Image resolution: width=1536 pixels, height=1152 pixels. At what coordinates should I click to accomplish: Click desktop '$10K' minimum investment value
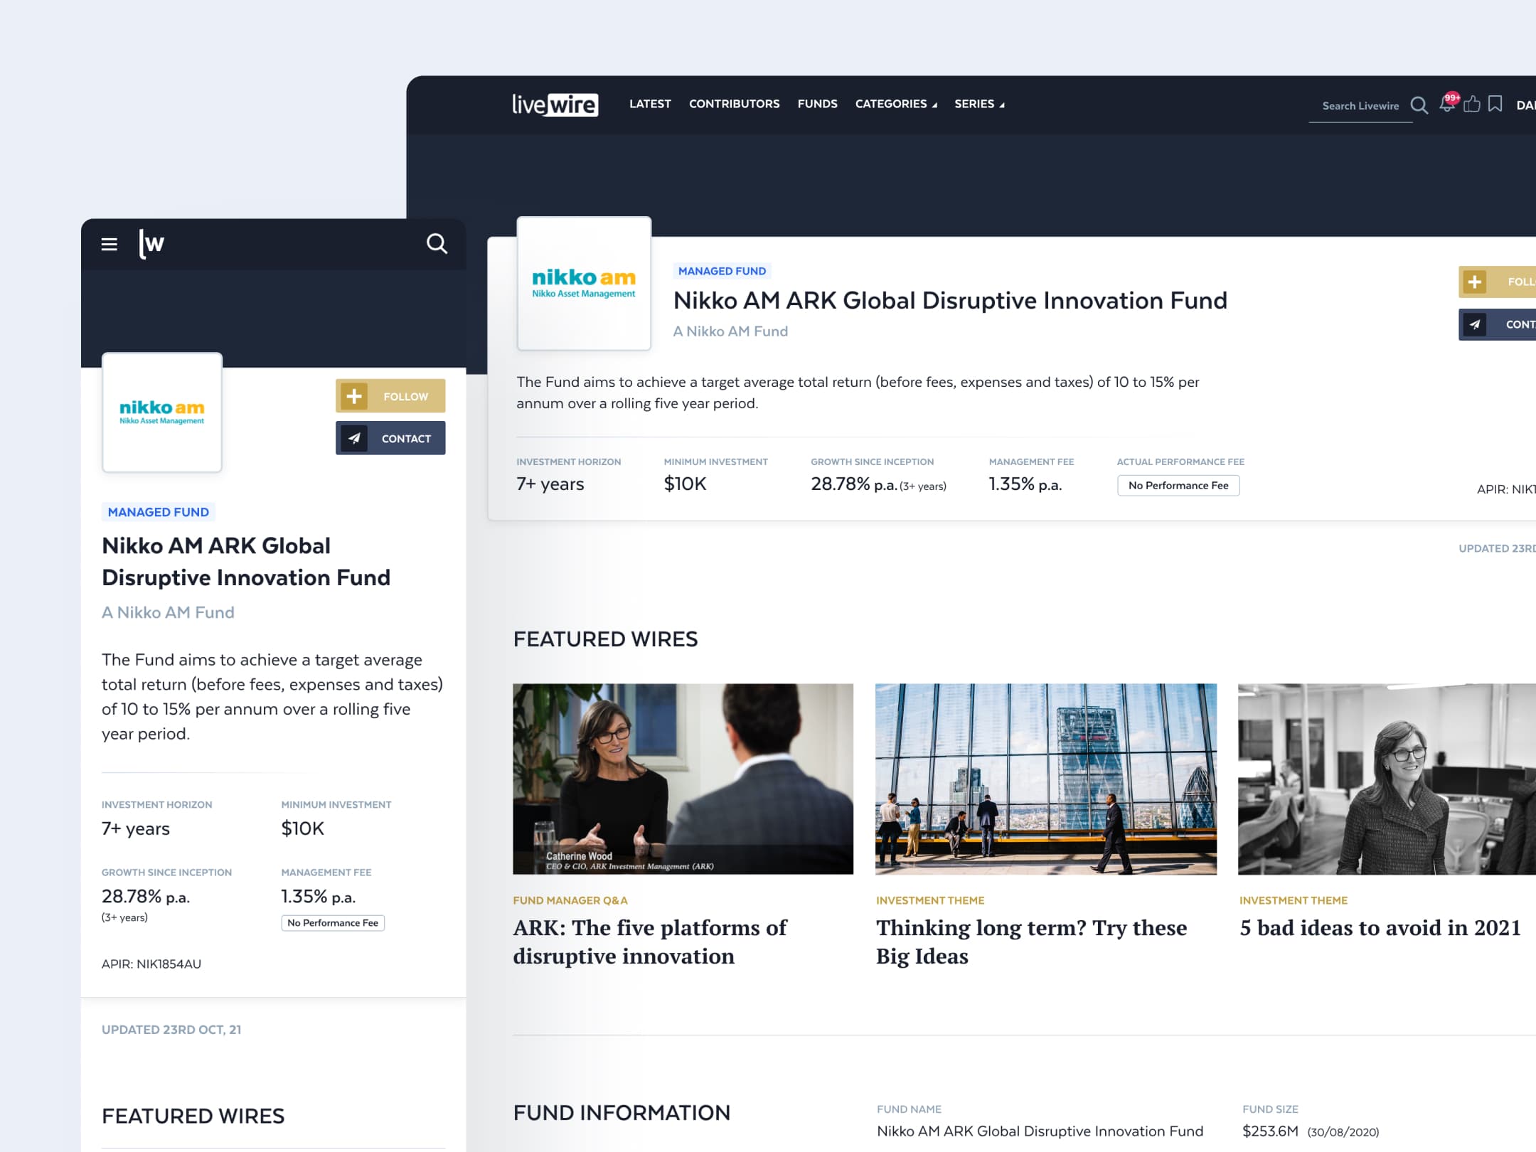pos(685,484)
